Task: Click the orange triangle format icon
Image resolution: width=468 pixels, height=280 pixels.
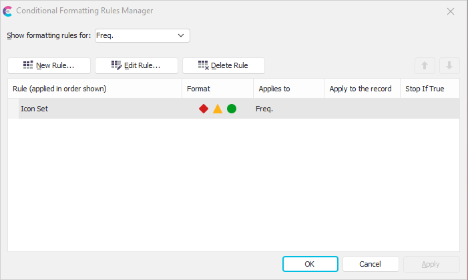Action: [x=218, y=109]
